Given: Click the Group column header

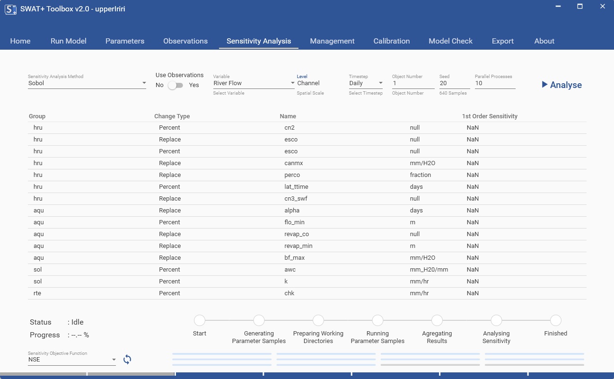Looking at the screenshot, I should point(37,116).
